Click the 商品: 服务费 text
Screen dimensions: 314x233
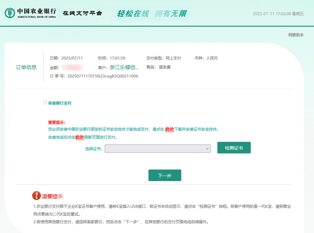(158, 67)
